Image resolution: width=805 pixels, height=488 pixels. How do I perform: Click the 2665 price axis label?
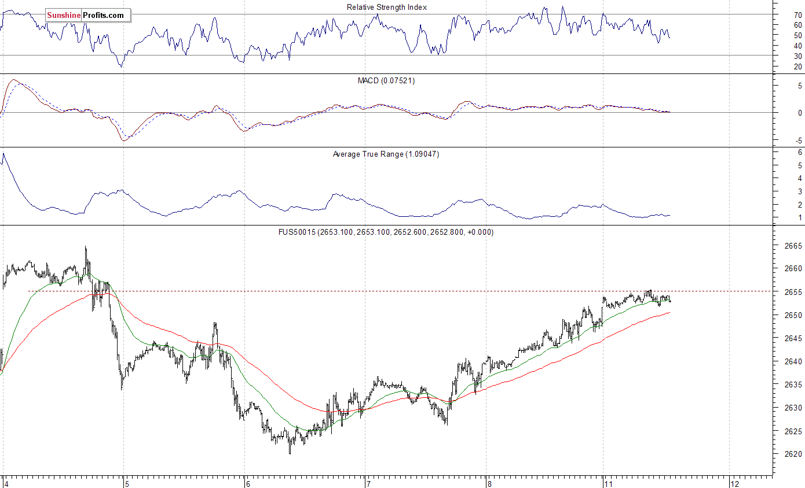click(793, 246)
